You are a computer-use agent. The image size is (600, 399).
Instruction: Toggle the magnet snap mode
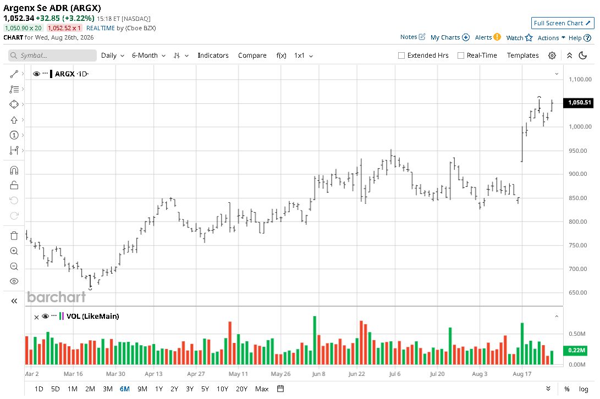pos(14,170)
